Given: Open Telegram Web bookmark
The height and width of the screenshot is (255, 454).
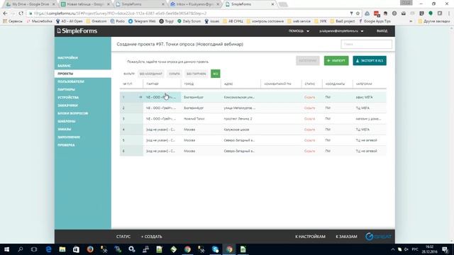Looking at the screenshot, I should click(142, 21).
